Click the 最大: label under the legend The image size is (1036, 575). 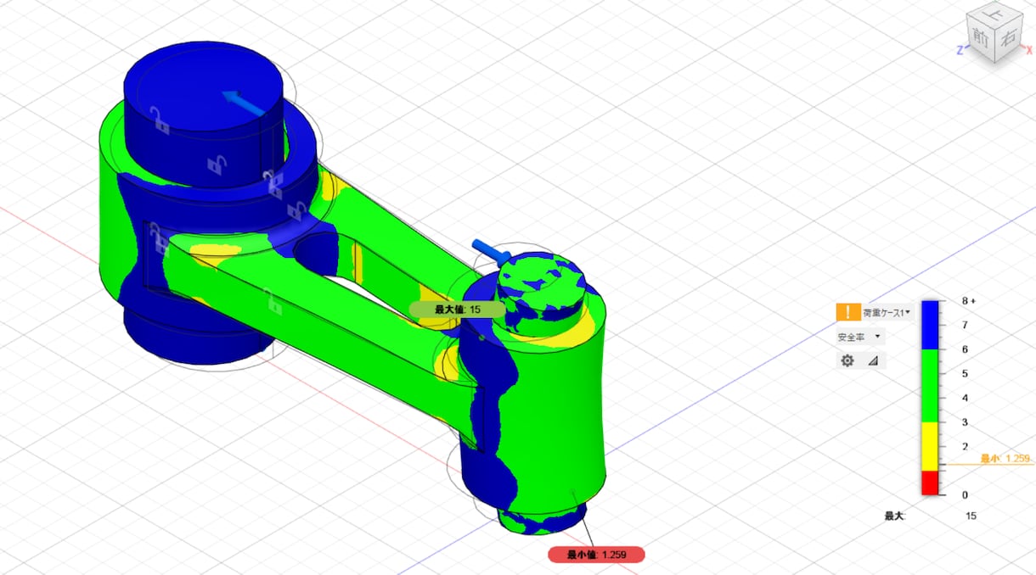point(895,516)
